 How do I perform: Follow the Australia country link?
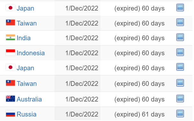29,99
